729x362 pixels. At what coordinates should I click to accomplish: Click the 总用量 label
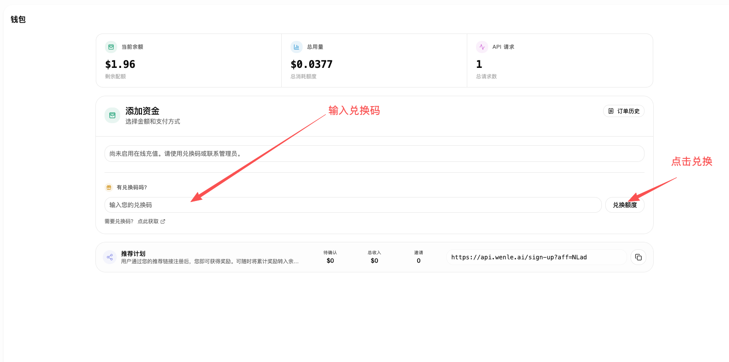click(x=315, y=47)
